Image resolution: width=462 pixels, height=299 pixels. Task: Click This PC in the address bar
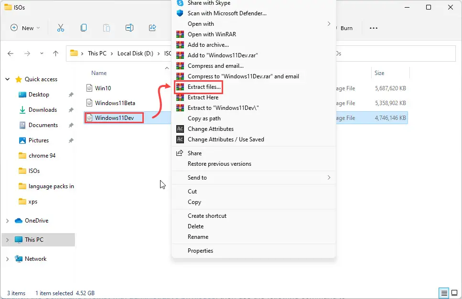(97, 53)
